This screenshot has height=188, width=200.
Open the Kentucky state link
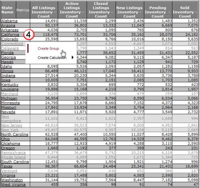point(10,85)
